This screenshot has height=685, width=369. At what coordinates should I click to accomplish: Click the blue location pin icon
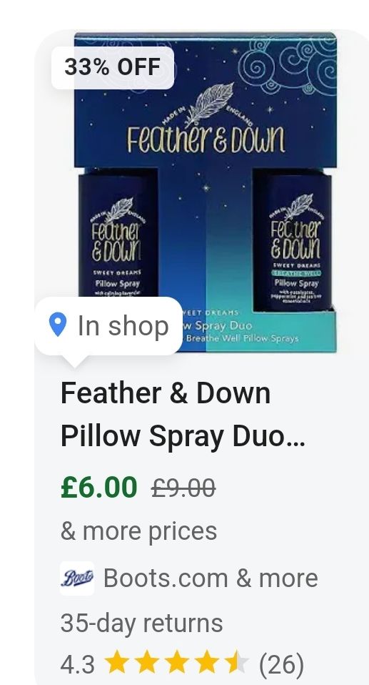click(x=58, y=325)
